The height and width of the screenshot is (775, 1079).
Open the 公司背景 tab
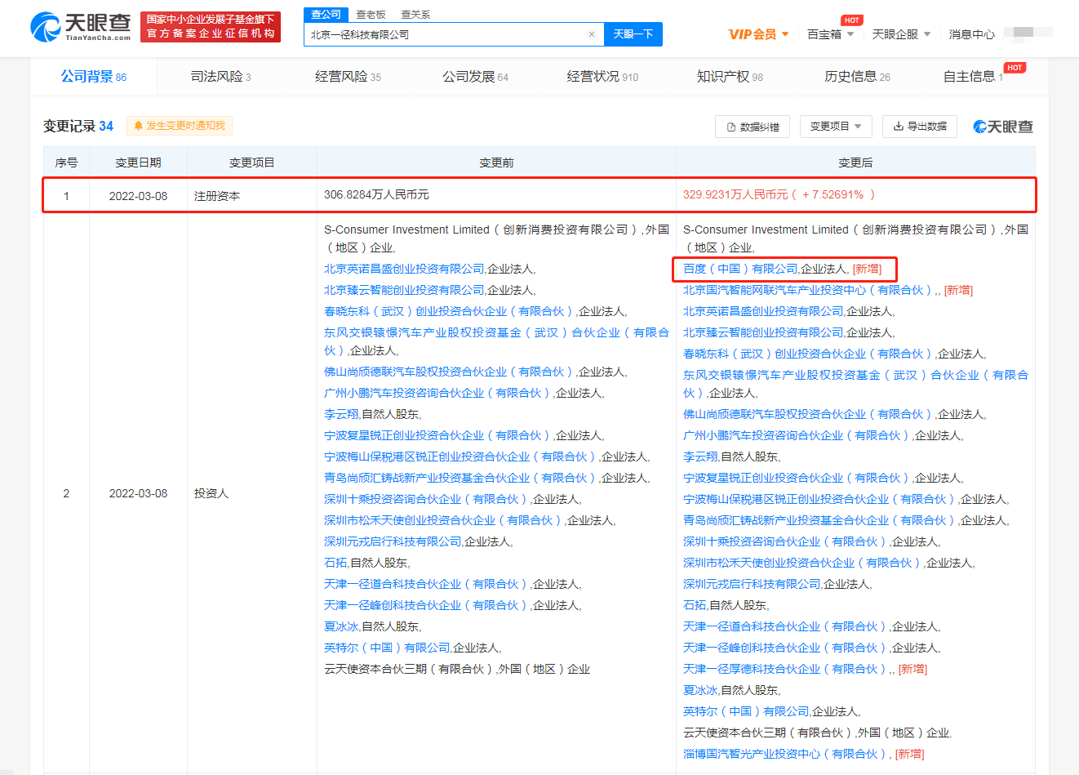[x=93, y=77]
